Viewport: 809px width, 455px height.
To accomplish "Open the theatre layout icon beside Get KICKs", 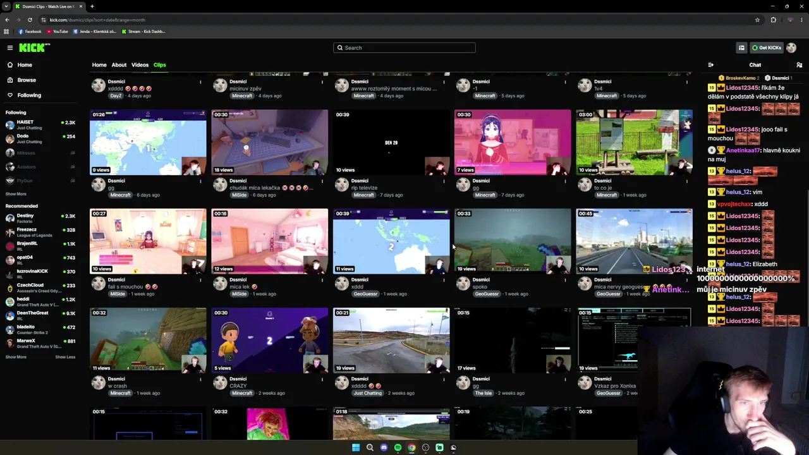I will [x=741, y=47].
